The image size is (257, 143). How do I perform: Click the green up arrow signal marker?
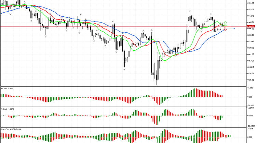[x=226, y=23]
